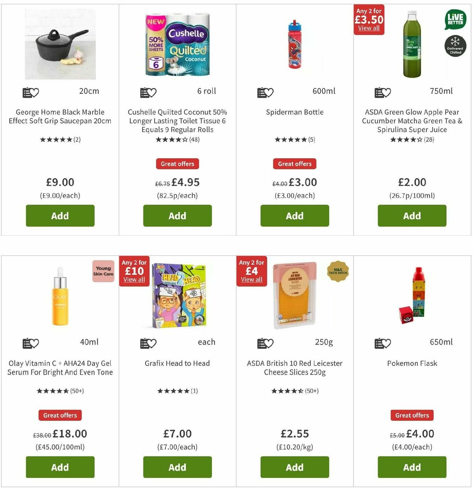The width and height of the screenshot is (473, 488).
Task: Open View all for the Any 2 for £3.50 offer
Action: pos(369,28)
